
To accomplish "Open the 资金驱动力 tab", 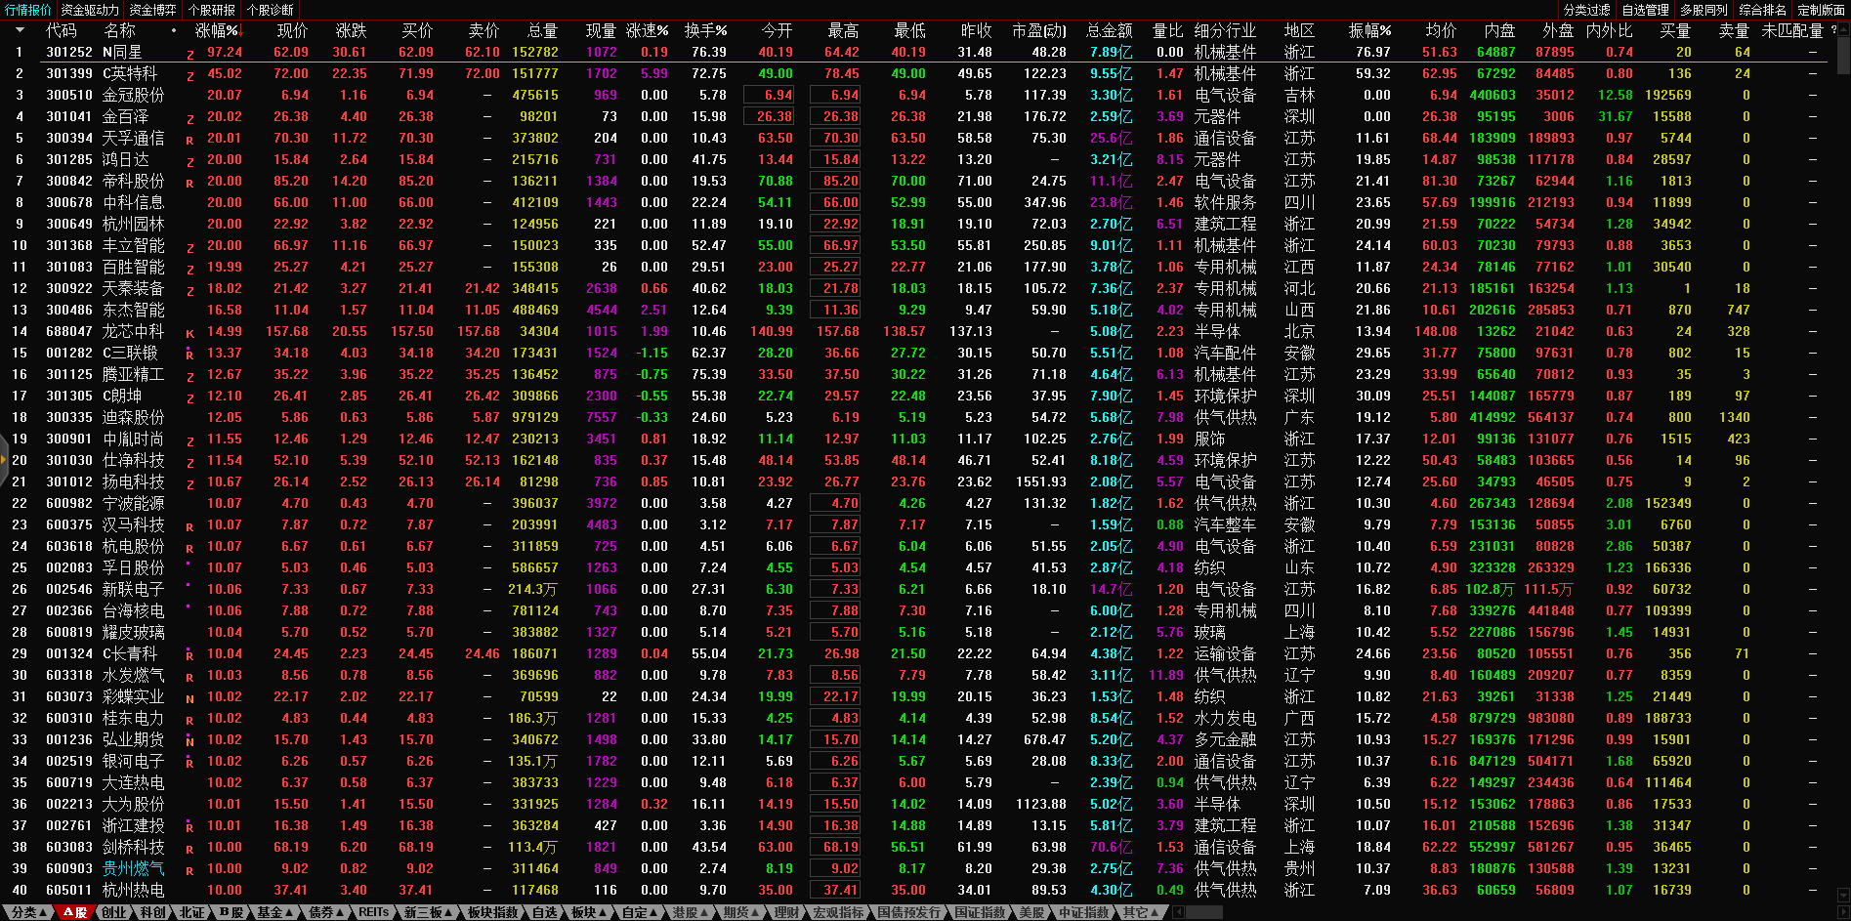I will click(x=90, y=10).
